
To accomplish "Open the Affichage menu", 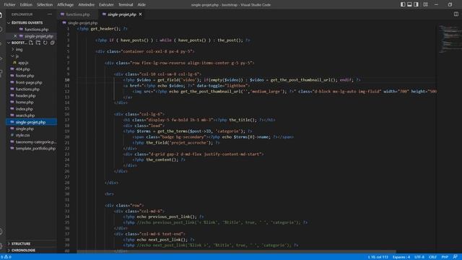I will click(66, 5).
